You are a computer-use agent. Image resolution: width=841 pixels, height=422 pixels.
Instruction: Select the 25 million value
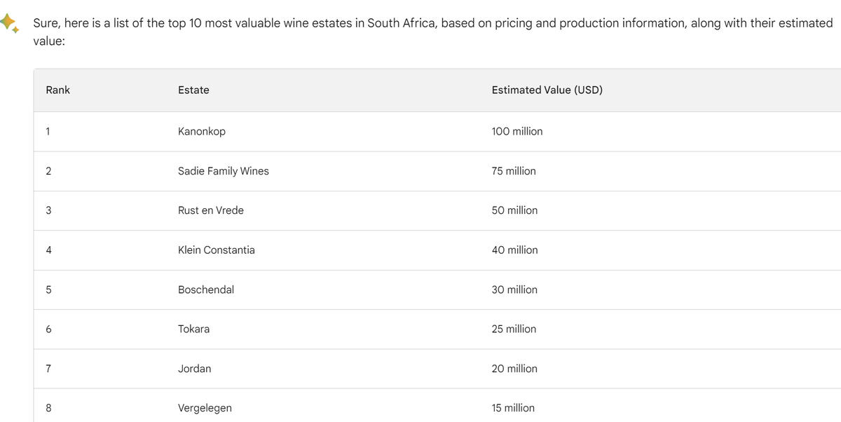514,329
